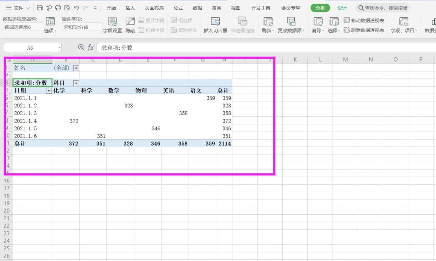
Task: Select the cell 求和项:分数 in the pivot table
Action: click(x=32, y=83)
